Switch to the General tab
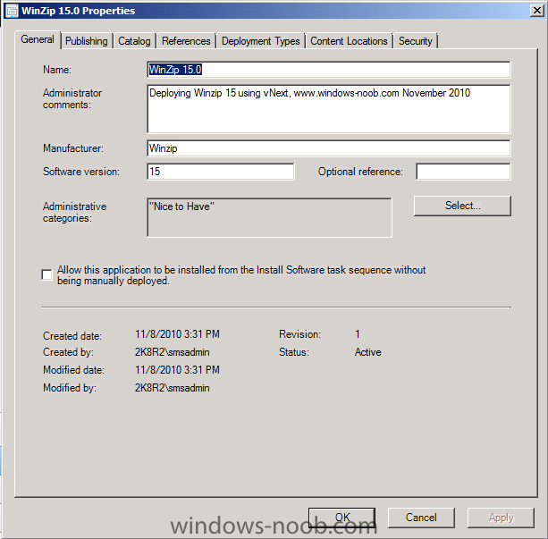This screenshot has height=539, width=548. [x=38, y=39]
